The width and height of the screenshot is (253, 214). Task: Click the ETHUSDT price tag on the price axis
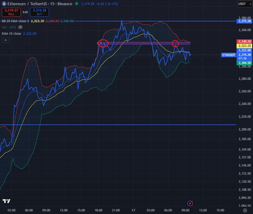click(x=229, y=55)
